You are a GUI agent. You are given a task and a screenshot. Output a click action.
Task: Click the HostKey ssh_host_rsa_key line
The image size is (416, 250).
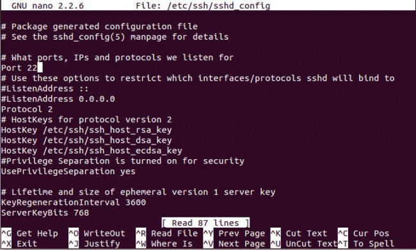86,130
